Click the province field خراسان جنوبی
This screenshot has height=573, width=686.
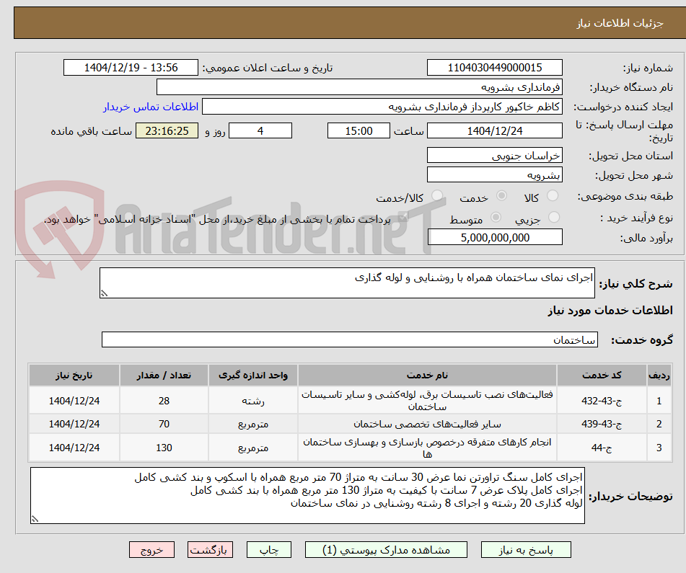click(495, 156)
